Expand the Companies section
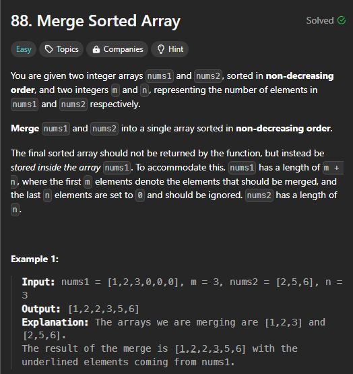 [x=117, y=49]
